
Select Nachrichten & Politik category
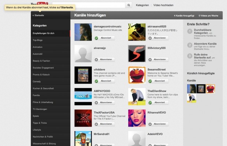[x=51, y=137]
